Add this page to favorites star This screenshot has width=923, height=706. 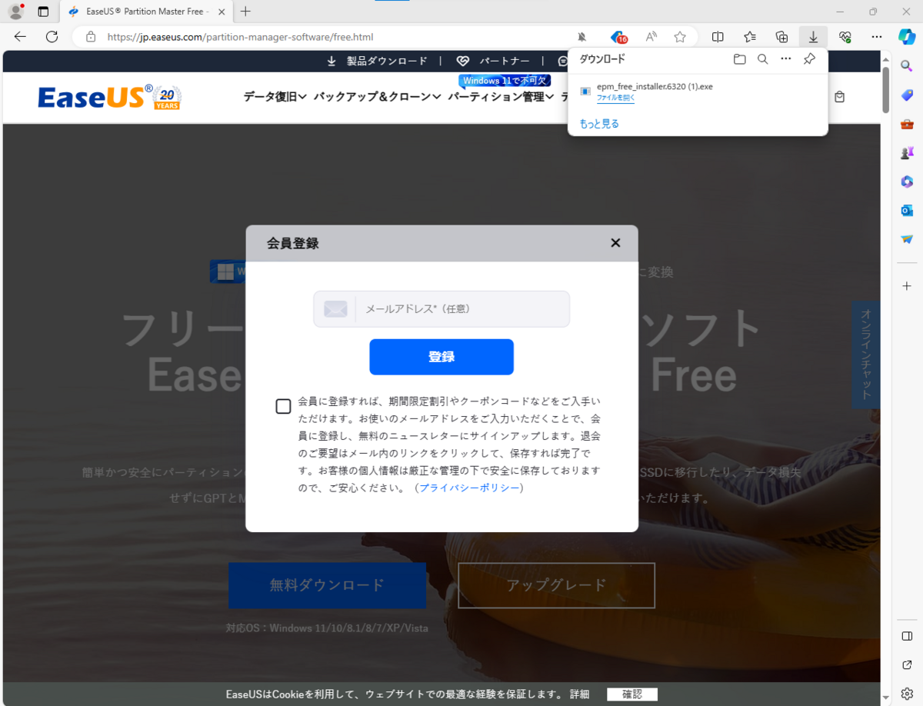pyautogui.click(x=680, y=36)
